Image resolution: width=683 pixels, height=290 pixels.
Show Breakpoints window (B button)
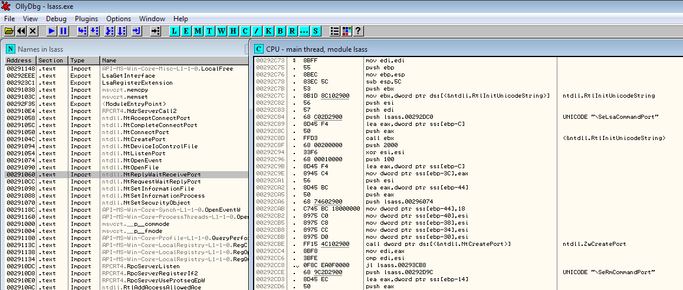[281, 31]
